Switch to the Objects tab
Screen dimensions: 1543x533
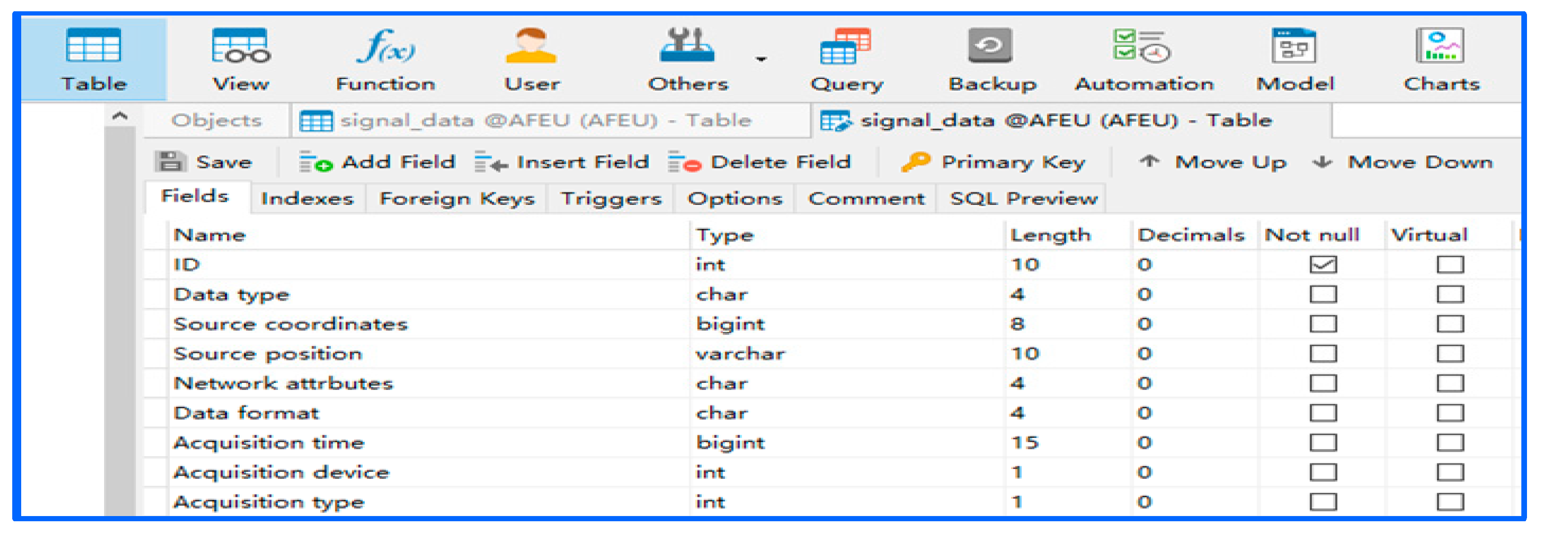(216, 121)
